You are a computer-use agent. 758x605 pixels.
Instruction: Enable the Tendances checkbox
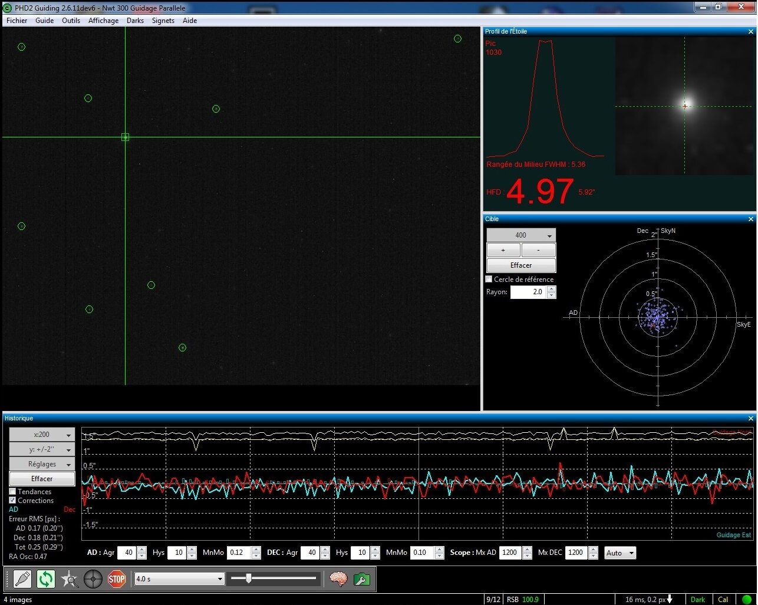(x=12, y=492)
